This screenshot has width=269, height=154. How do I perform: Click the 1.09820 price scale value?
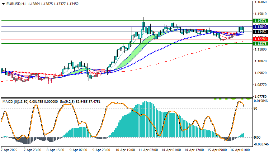(261, 73)
